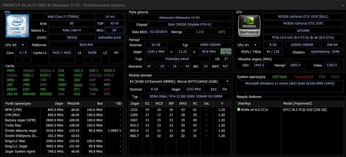
Task: Click the CR 2T value
Action: coord(226,59)
